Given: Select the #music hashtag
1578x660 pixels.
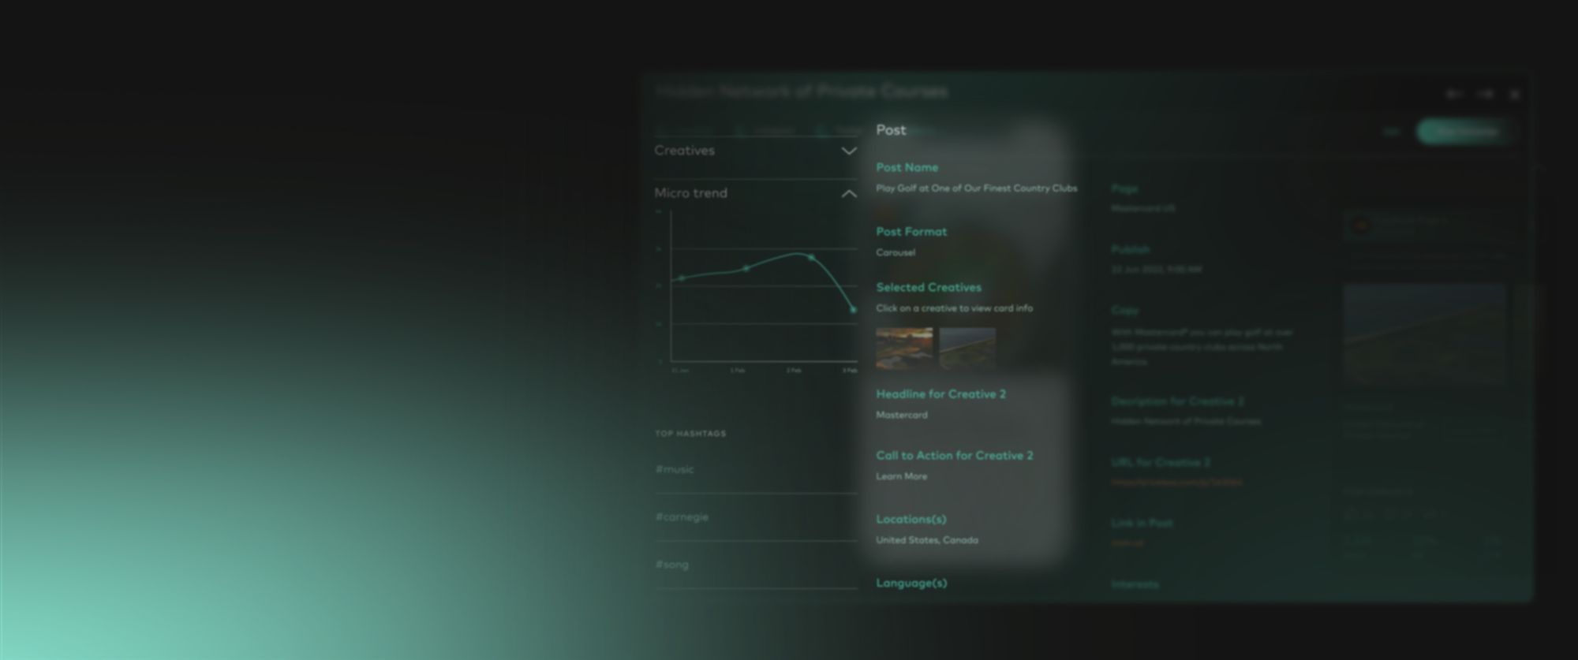Looking at the screenshot, I should point(675,469).
